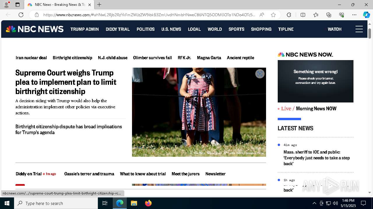Open Browser essentials heart icon
The height and width of the screenshot is (209, 373).
click(342, 15)
